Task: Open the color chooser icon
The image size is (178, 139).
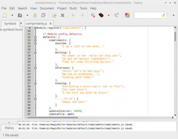Action: [x=127, y=15]
